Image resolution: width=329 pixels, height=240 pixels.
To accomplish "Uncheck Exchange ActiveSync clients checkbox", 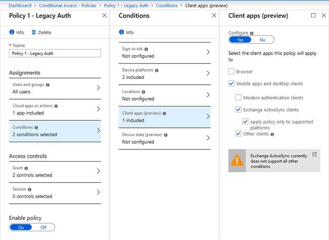I will (238, 110).
